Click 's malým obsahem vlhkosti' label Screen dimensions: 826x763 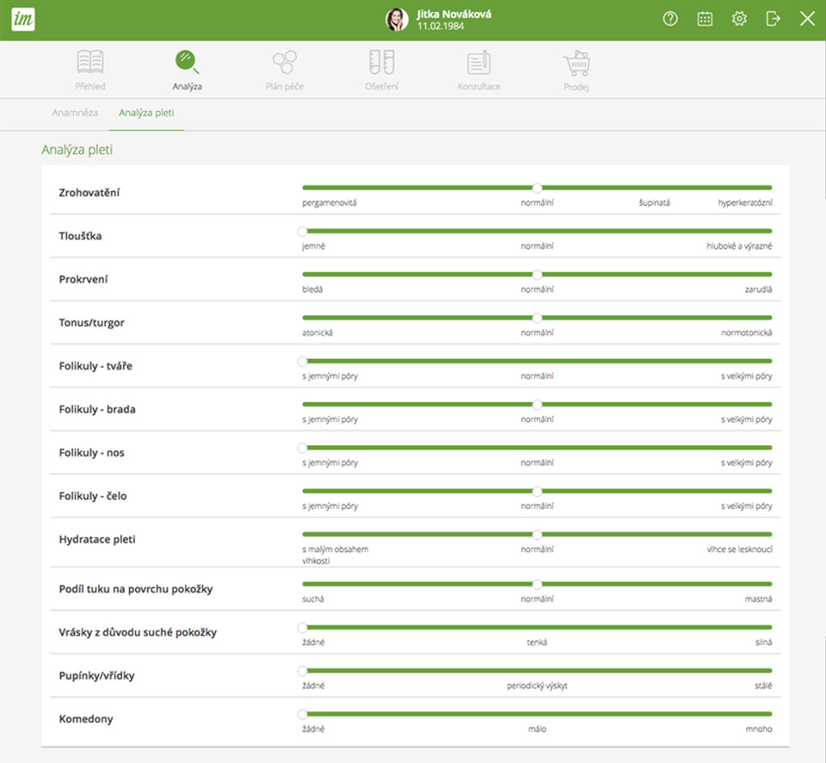(x=335, y=555)
